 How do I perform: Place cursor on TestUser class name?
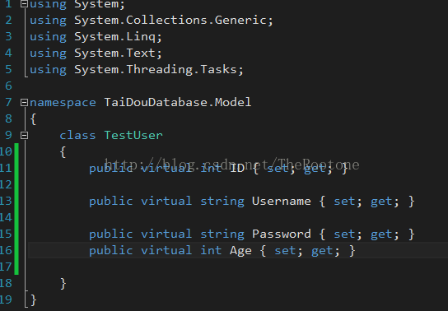(133, 135)
